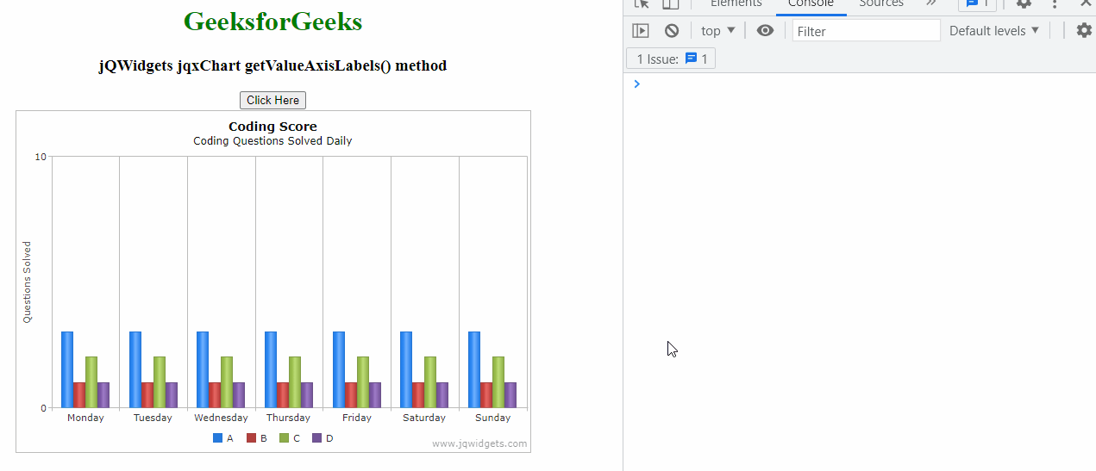This screenshot has width=1096, height=471.
Task: Open the DevTools three-dot customize menu
Action: (x=1055, y=3)
